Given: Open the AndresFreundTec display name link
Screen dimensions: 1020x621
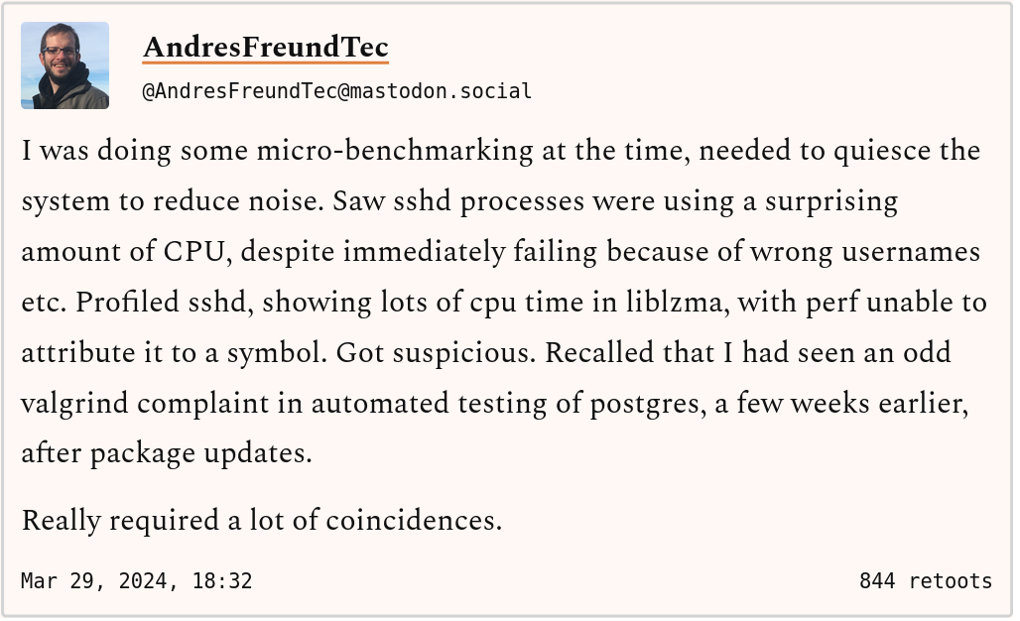Looking at the screenshot, I should (x=265, y=47).
